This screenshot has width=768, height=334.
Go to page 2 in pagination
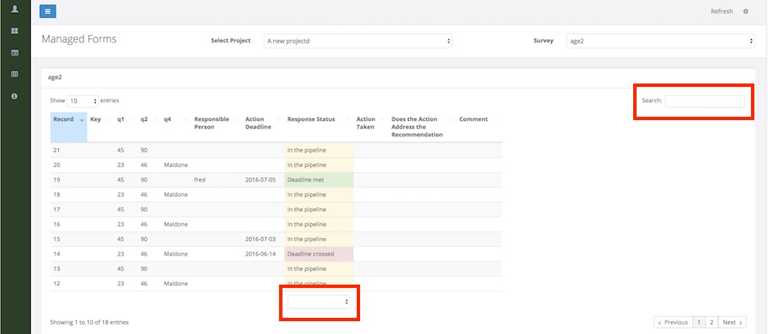(x=712, y=322)
